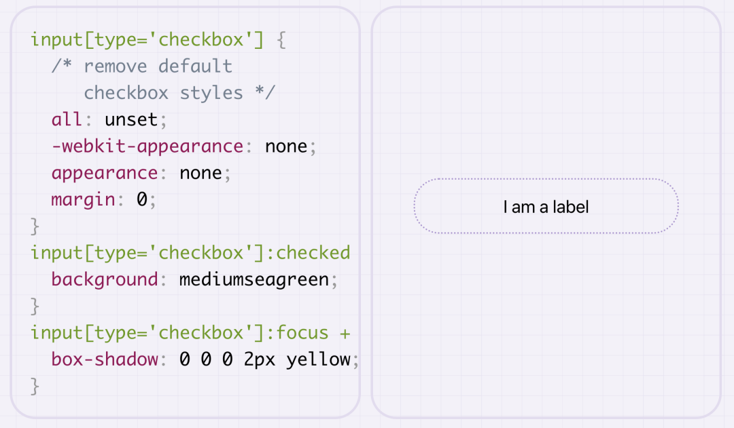Click the '-webkit-appearance' property name
The width and height of the screenshot is (734, 428).
[147, 147]
